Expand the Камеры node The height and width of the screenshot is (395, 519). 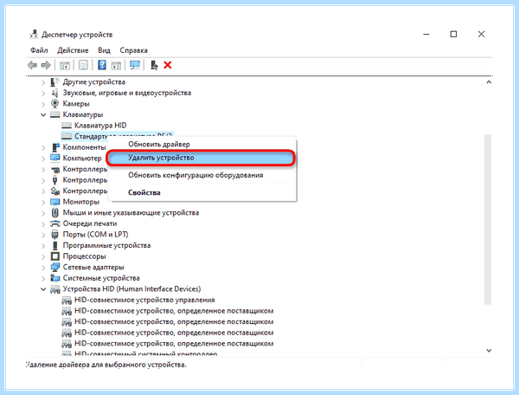click(43, 104)
